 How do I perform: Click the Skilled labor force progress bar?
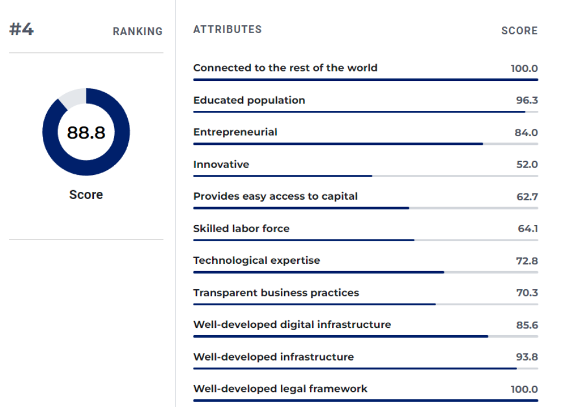[304, 240]
